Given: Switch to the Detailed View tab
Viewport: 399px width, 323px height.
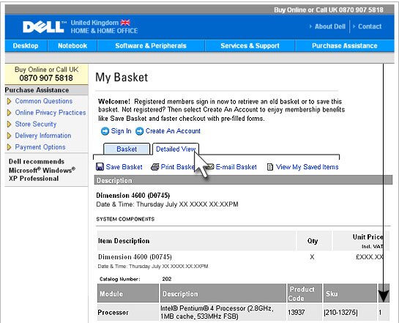Looking at the screenshot, I should click(x=176, y=149).
